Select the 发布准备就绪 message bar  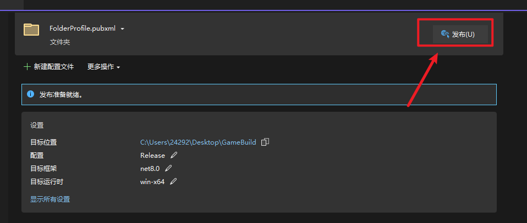coord(259,94)
